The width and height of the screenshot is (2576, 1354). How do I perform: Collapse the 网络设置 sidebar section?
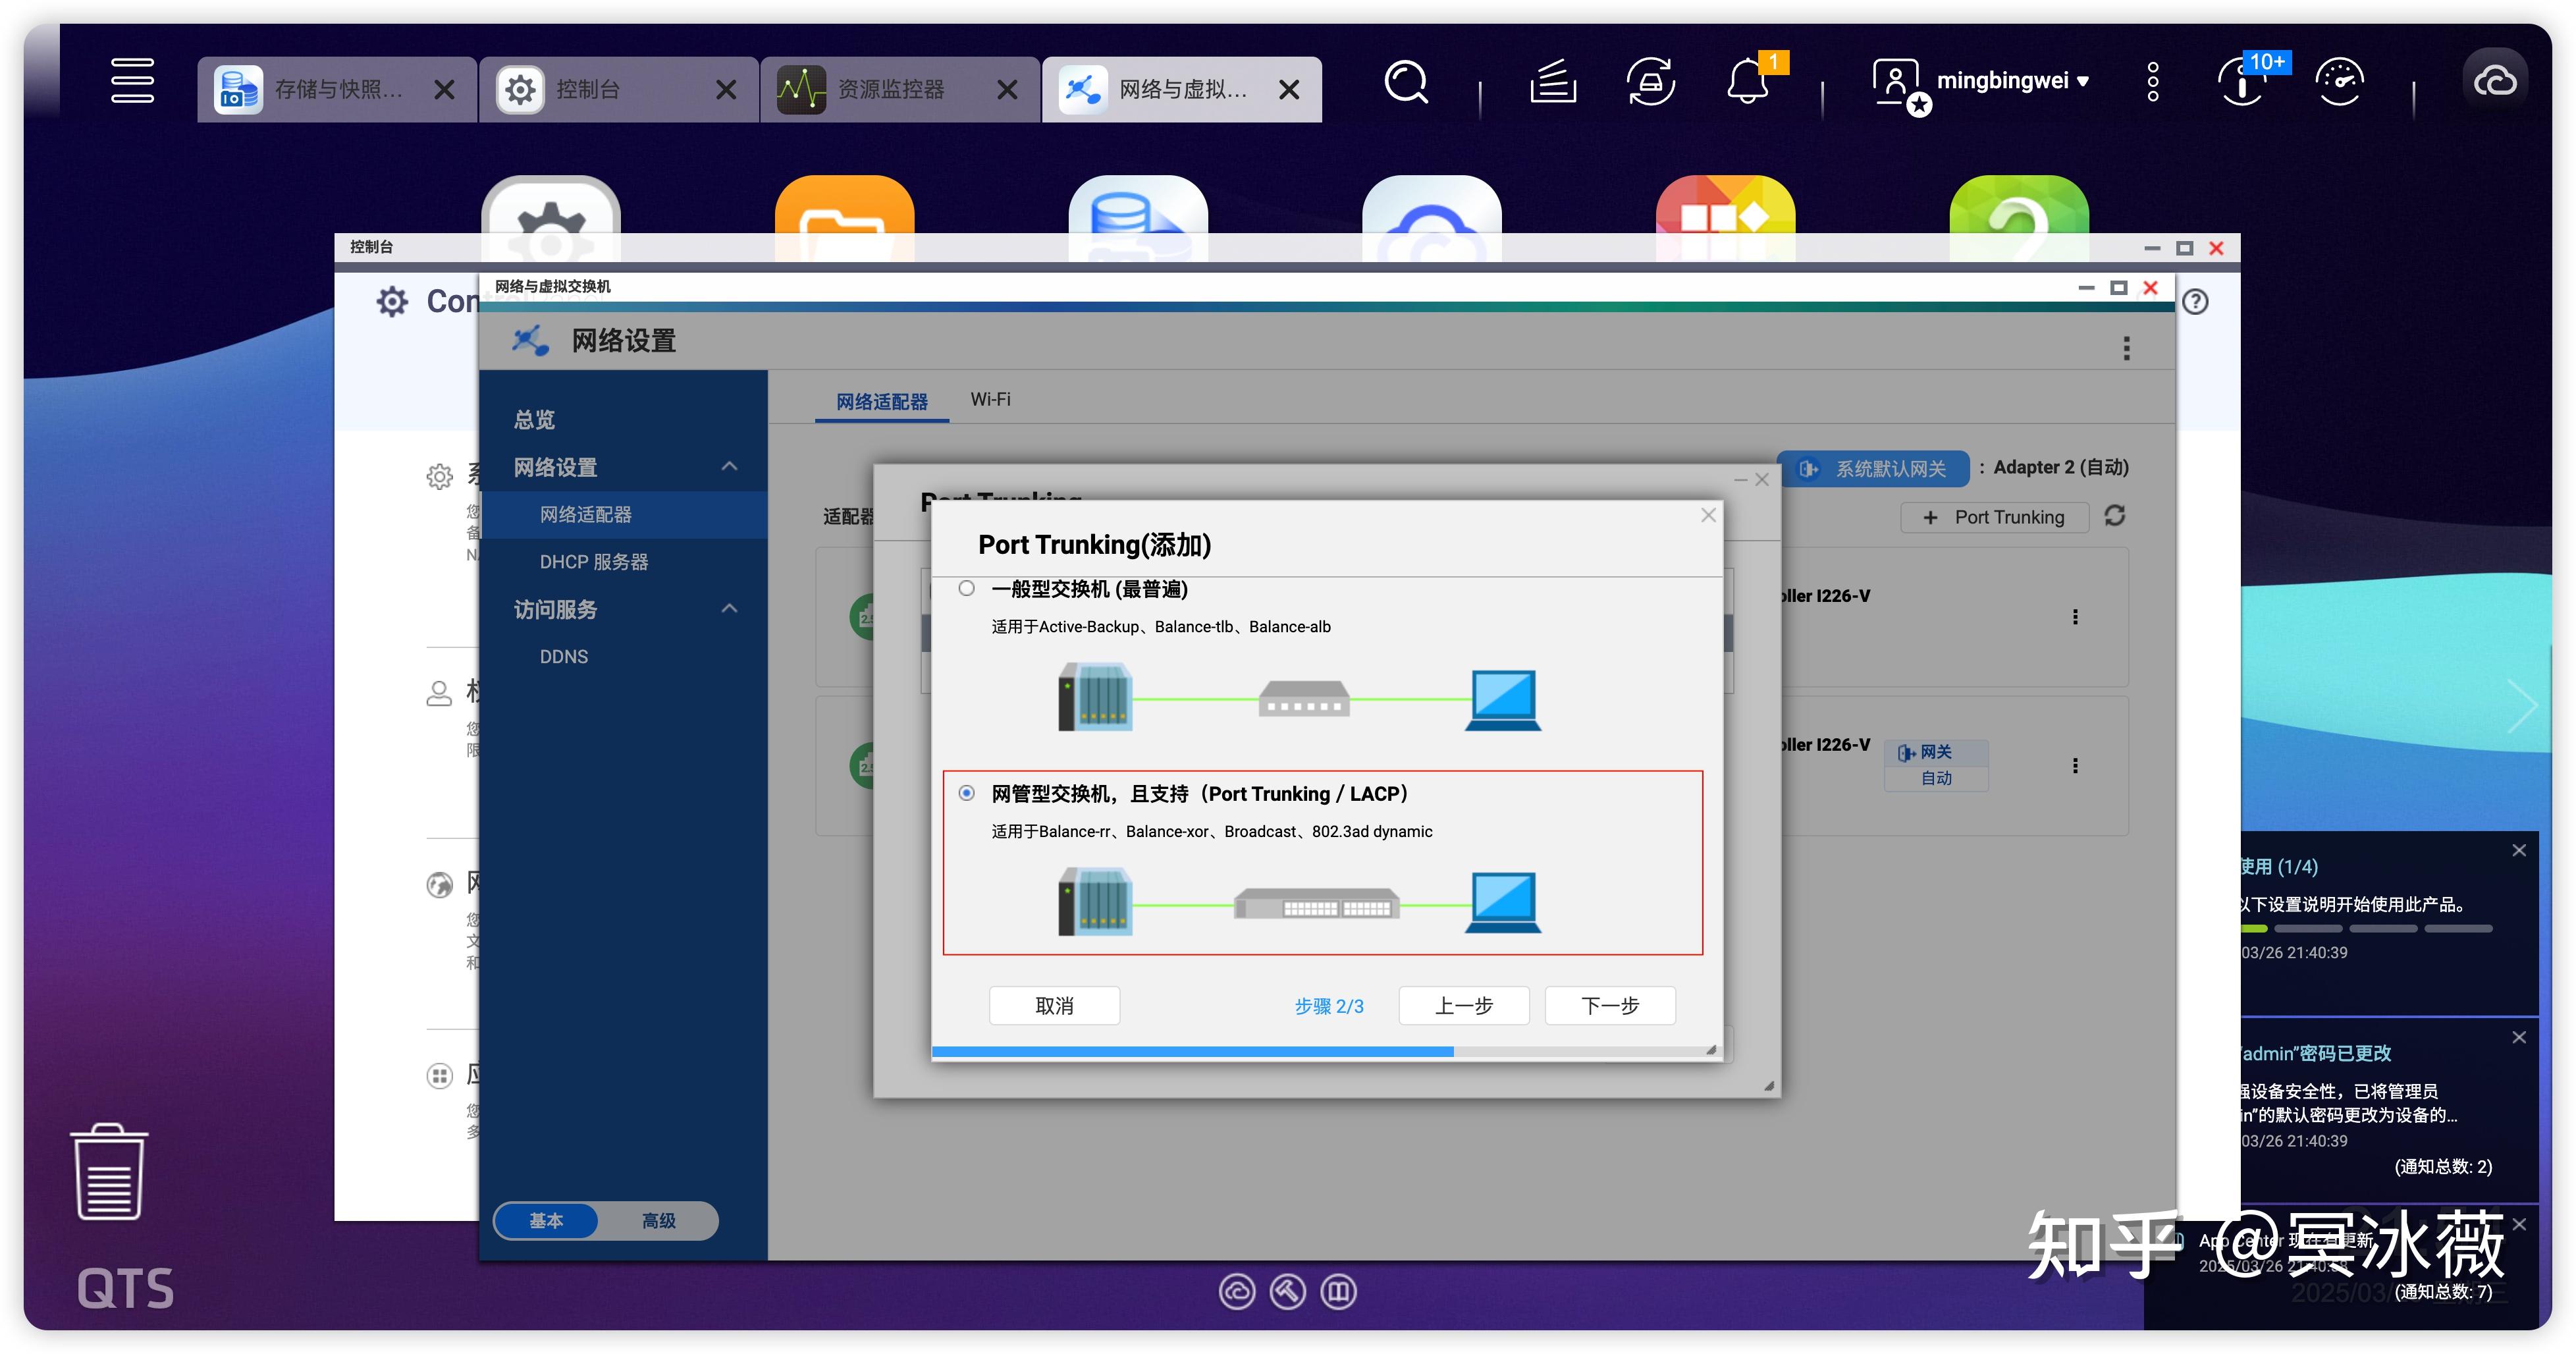pos(729,467)
